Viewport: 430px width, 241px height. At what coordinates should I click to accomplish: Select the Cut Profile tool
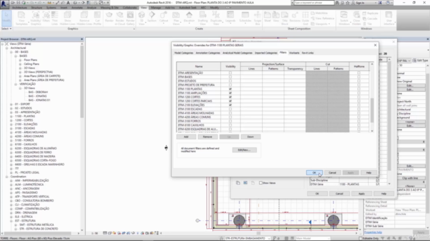pyautogui.click(x=97, y=18)
